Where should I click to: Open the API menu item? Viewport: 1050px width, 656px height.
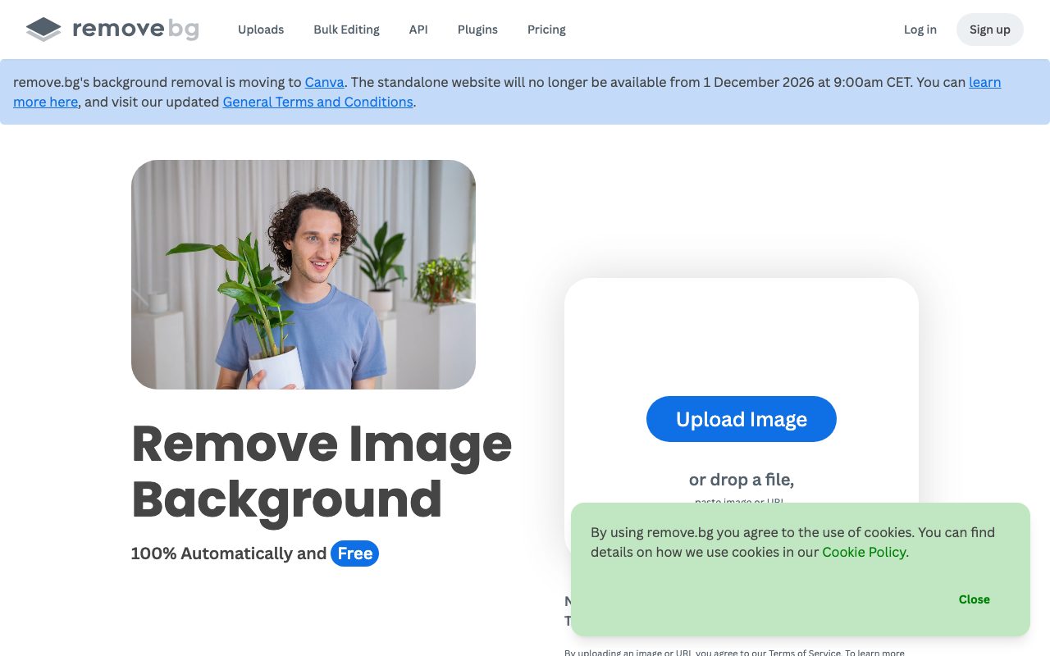(418, 30)
